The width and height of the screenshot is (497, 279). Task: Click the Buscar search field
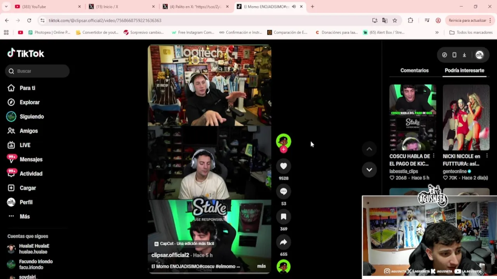tap(37, 71)
